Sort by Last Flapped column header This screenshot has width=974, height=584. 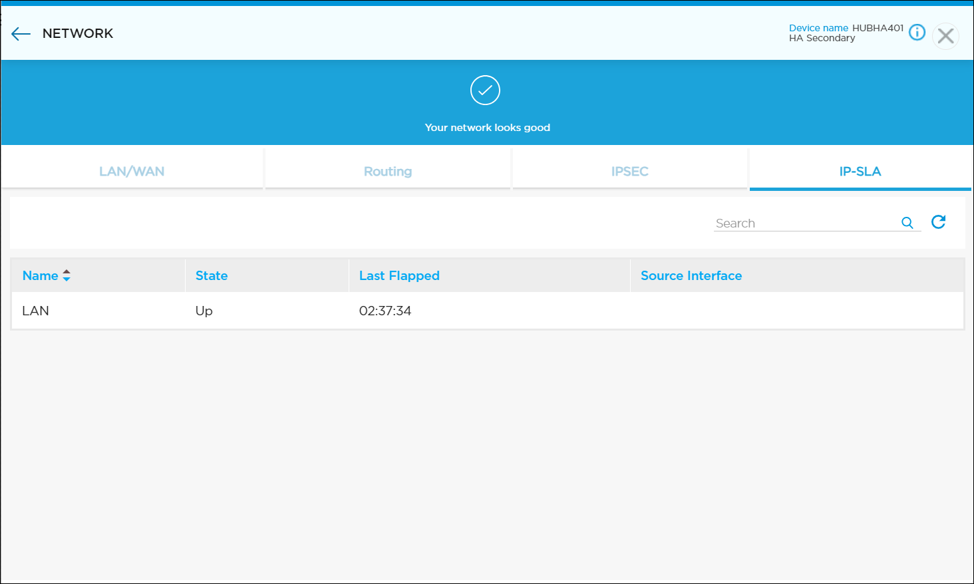399,275
